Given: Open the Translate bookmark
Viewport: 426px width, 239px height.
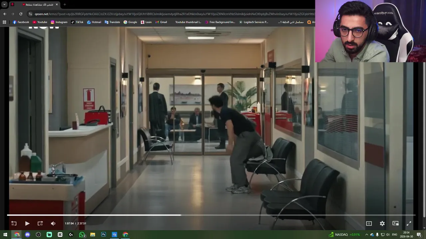Looking at the screenshot, I should tap(112, 22).
